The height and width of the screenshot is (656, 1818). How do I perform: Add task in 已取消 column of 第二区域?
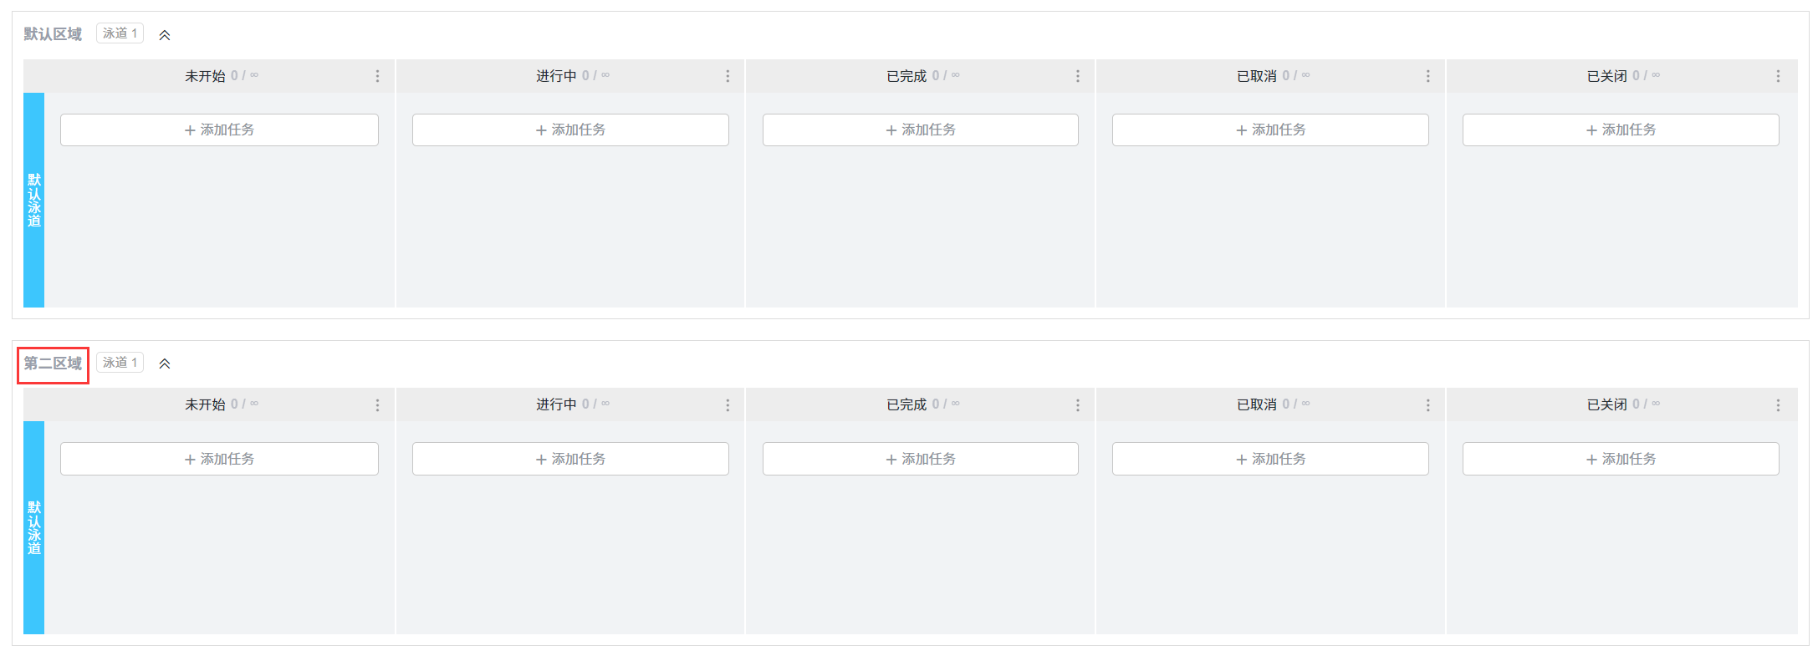pos(1270,459)
